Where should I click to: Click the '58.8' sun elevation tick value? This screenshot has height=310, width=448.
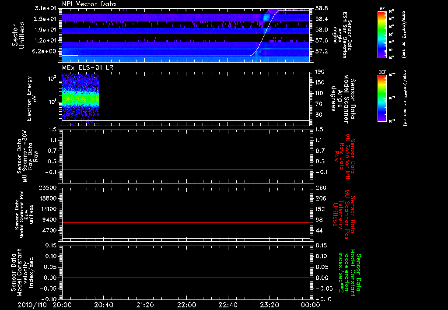click(322, 8)
